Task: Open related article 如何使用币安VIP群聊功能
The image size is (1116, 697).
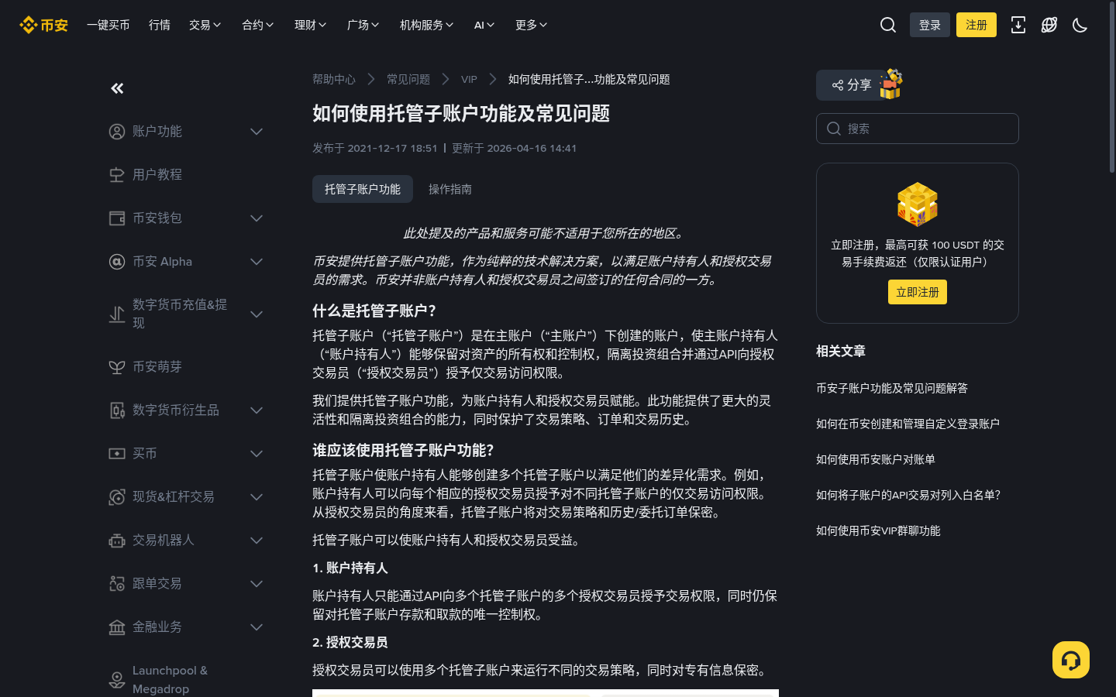Action: pyautogui.click(x=878, y=530)
